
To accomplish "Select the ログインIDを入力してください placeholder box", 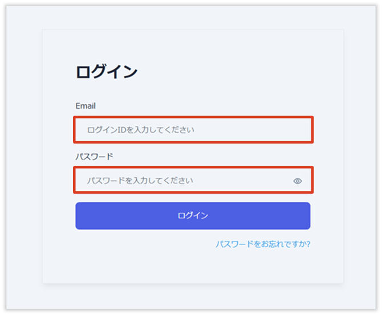I will tap(193, 130).
